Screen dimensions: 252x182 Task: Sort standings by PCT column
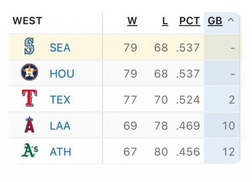point(190,21)
